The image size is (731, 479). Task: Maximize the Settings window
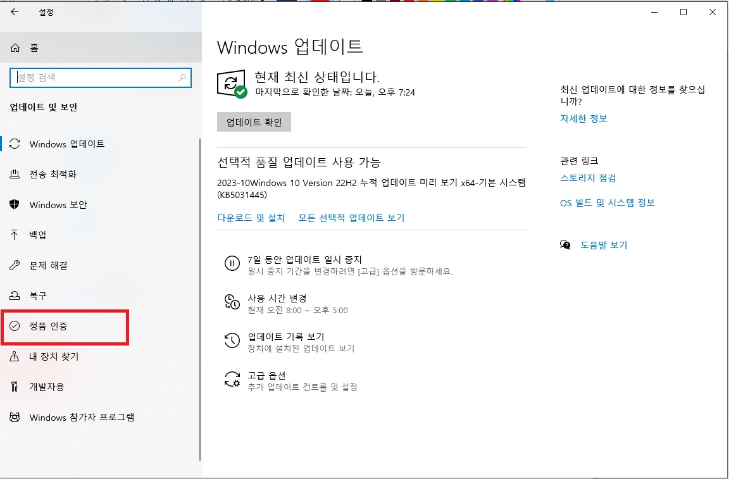[x=684, y=12]
